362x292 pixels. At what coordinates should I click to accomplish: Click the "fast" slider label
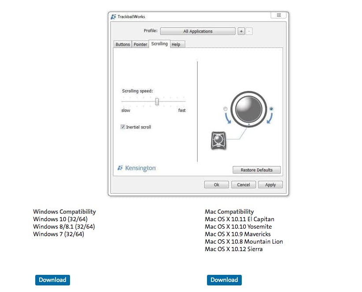click(x=182, y=110)
